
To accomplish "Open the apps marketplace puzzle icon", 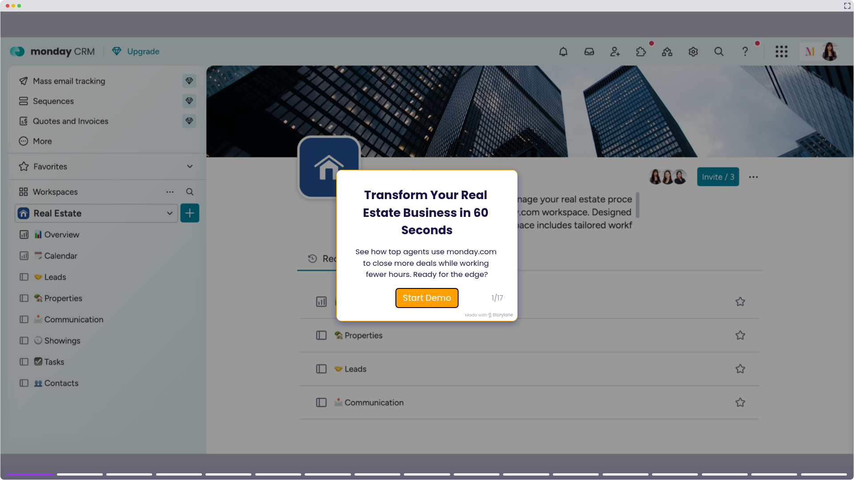I will [x=640, y=52].
